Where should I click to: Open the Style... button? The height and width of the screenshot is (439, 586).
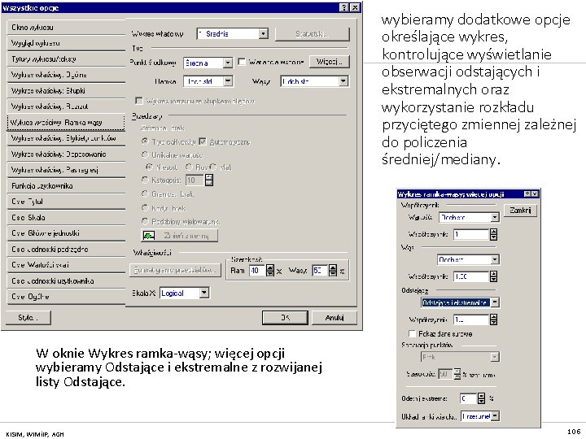click(x=28, y=318)
